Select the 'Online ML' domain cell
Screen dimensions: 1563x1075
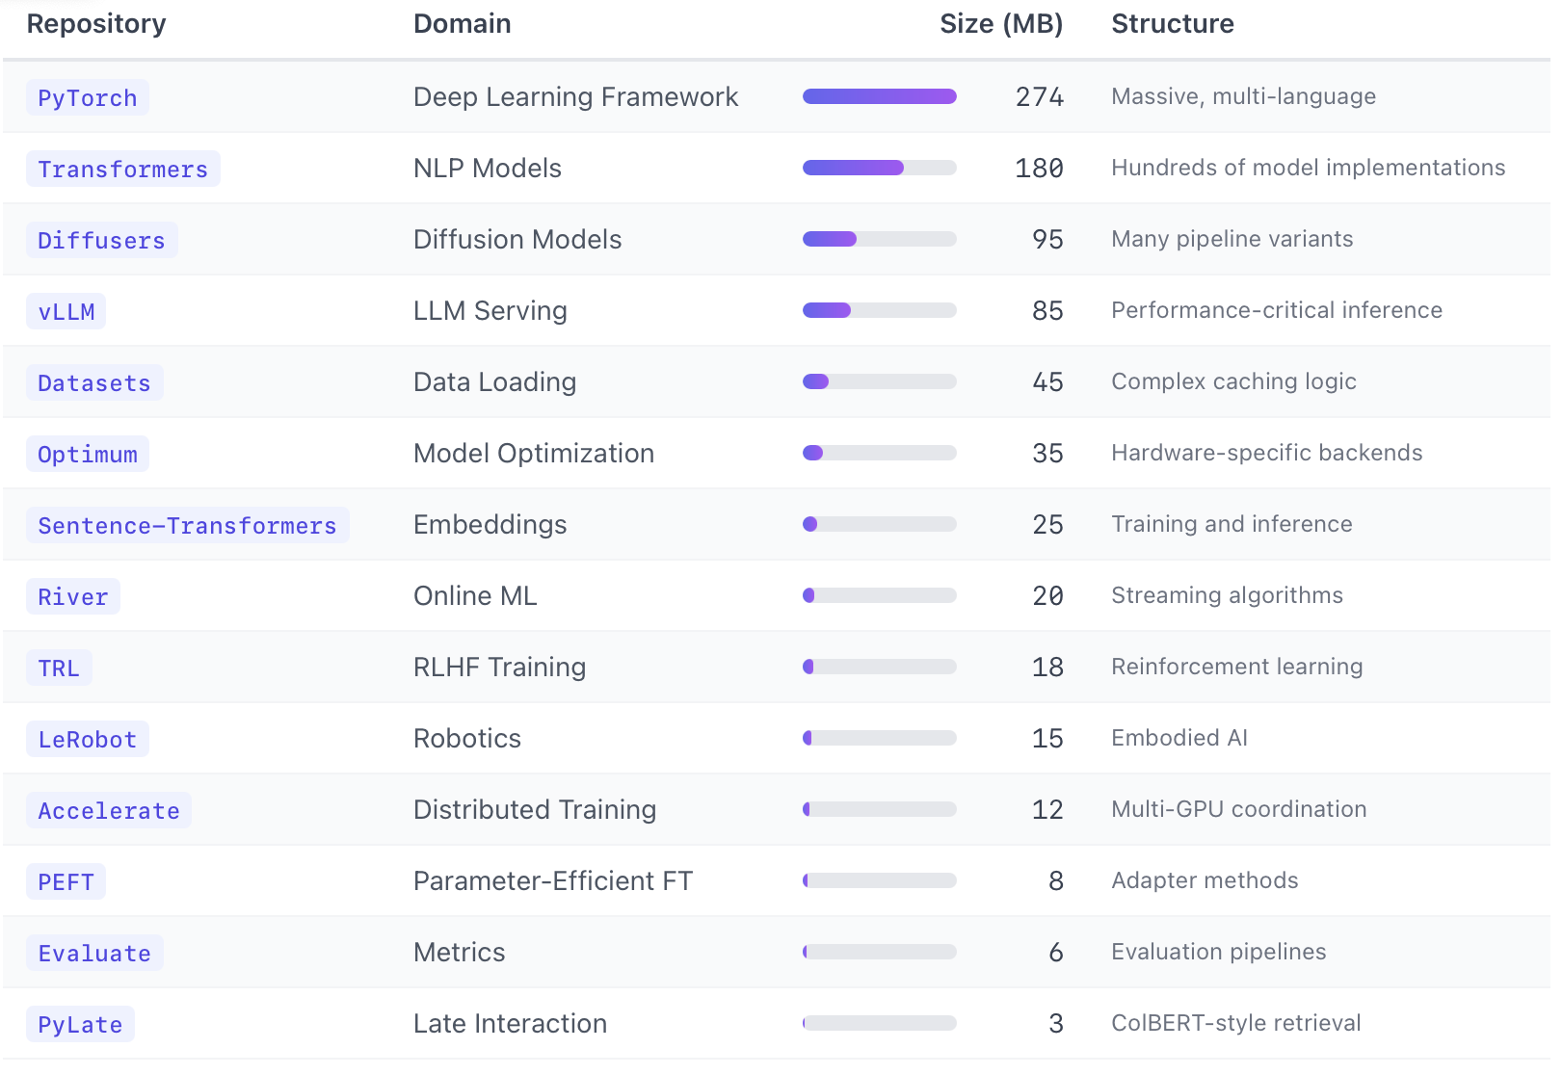click(475, 596)
